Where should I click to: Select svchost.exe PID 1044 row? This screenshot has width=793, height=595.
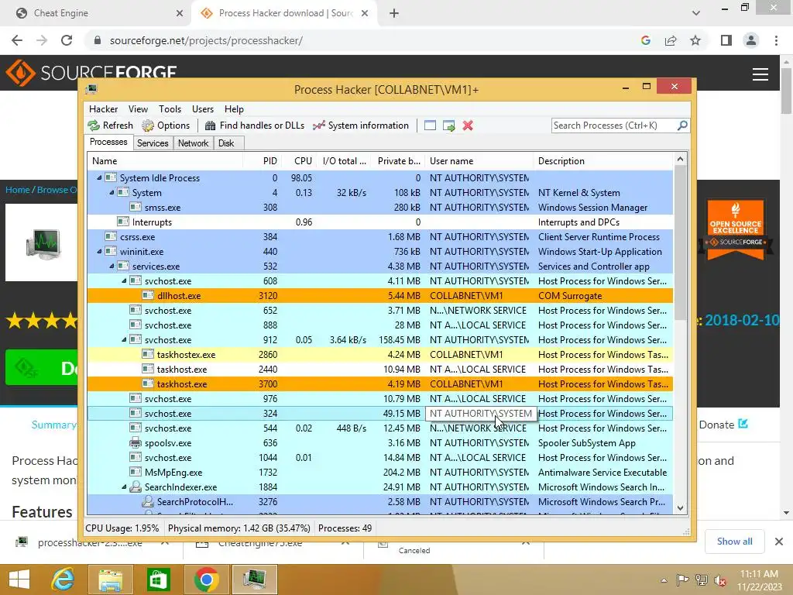point(379,458)
